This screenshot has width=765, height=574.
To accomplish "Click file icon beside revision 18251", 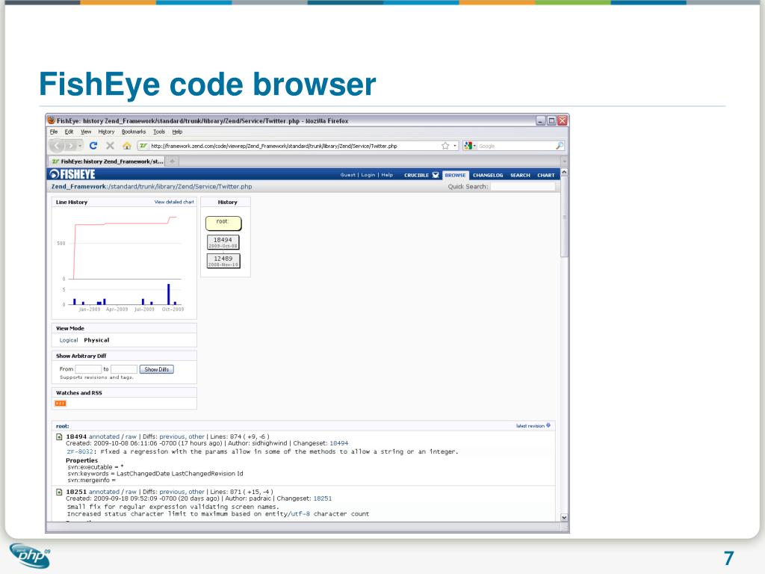I will coord(59,492).
